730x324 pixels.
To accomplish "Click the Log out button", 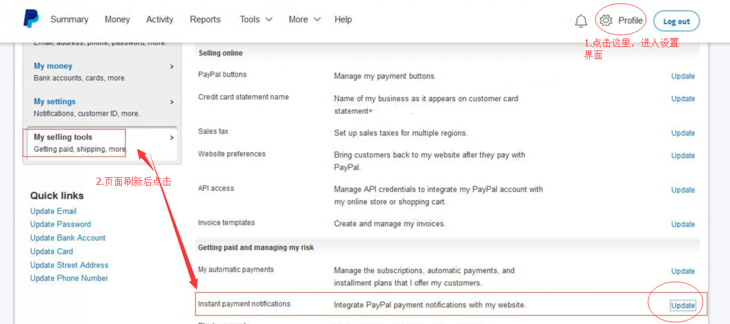I will (676, 21).
